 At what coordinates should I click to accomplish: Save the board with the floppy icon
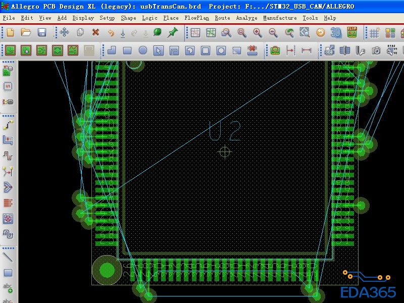[42, 32]
